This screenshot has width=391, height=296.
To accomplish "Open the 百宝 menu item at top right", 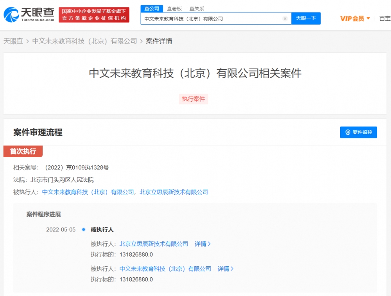I will click(385, 18).
